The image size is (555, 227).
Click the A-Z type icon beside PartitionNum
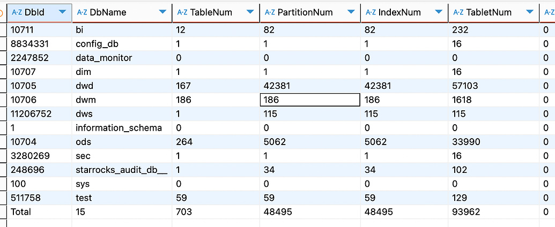tap(270, 12)
